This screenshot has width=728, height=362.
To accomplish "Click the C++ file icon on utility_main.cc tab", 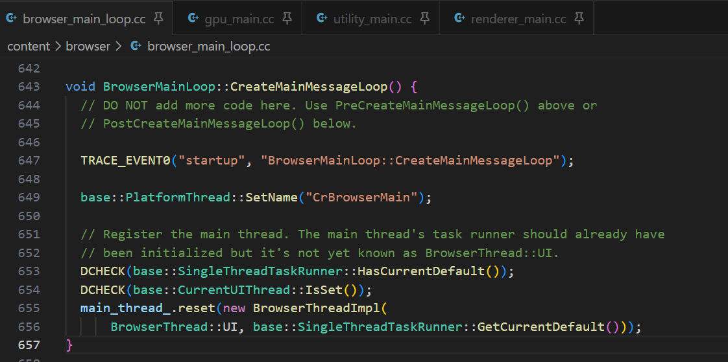I will (322, 19).
